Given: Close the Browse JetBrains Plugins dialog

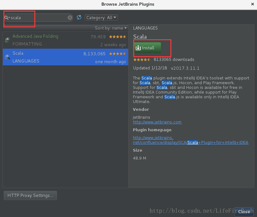Looking at the screenshot, I should (x=252, y=4).
